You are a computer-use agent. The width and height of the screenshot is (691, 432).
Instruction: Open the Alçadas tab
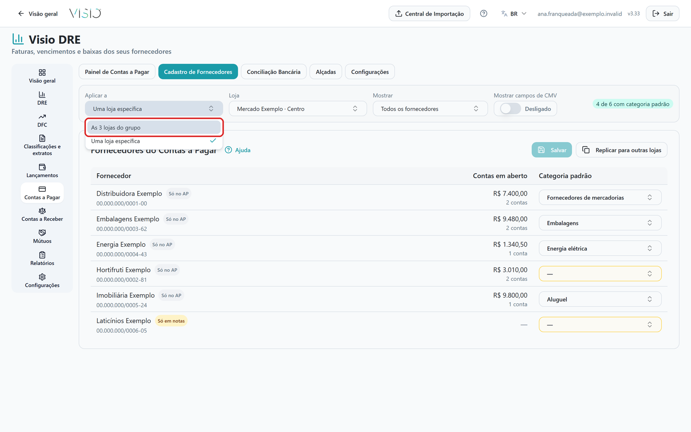pos(326,72)
